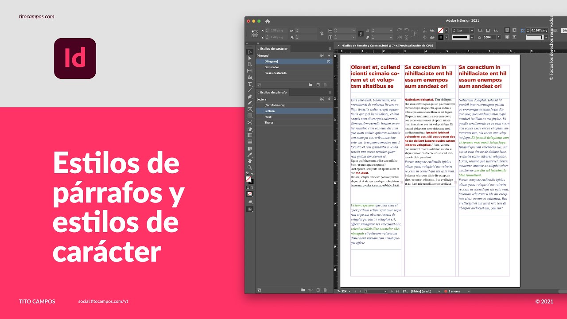Select the Page tool
This screenshot has height=319, width=567.
click(250, 64)
